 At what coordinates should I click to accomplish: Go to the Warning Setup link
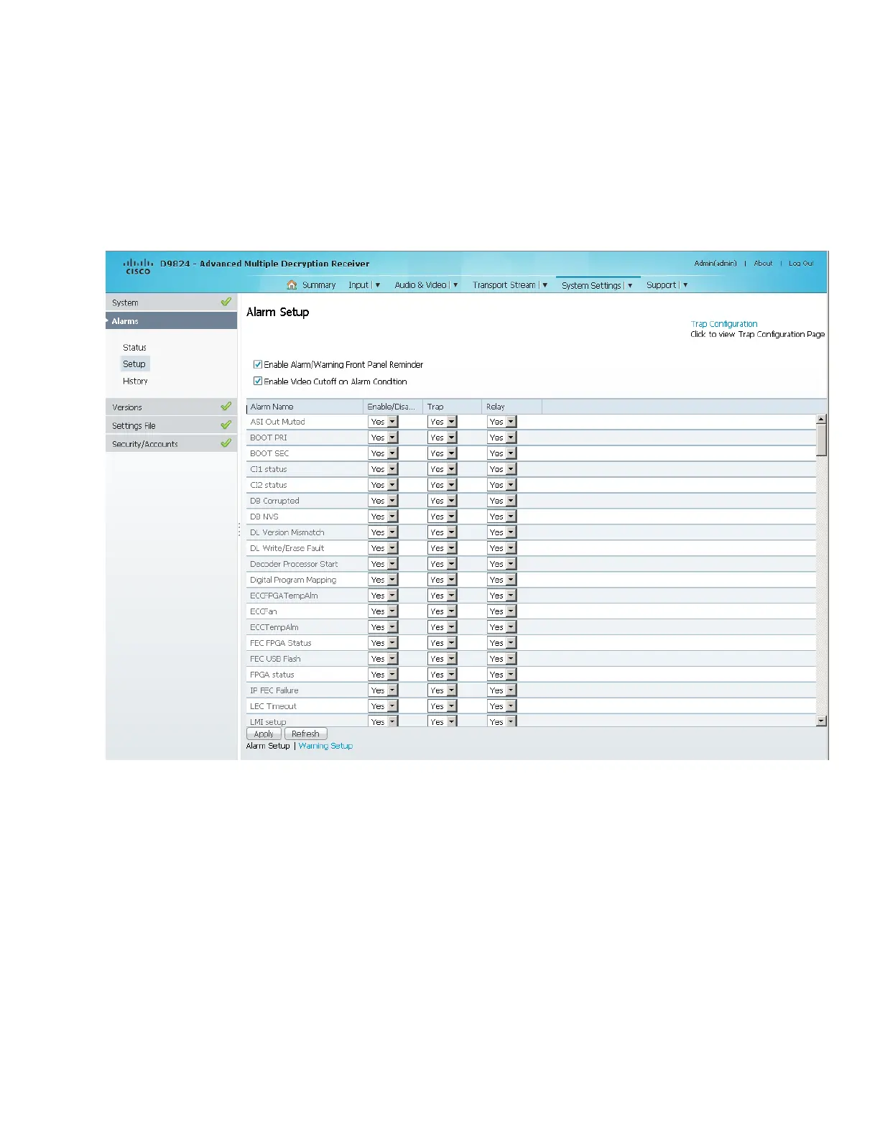[325, 746]
